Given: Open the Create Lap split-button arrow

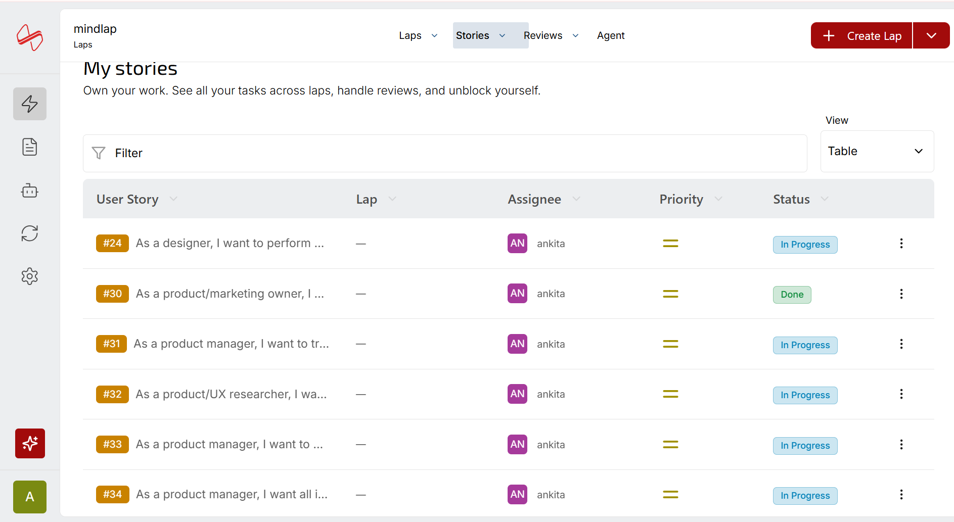Looking at the screenshot, I should pos(931,35).
